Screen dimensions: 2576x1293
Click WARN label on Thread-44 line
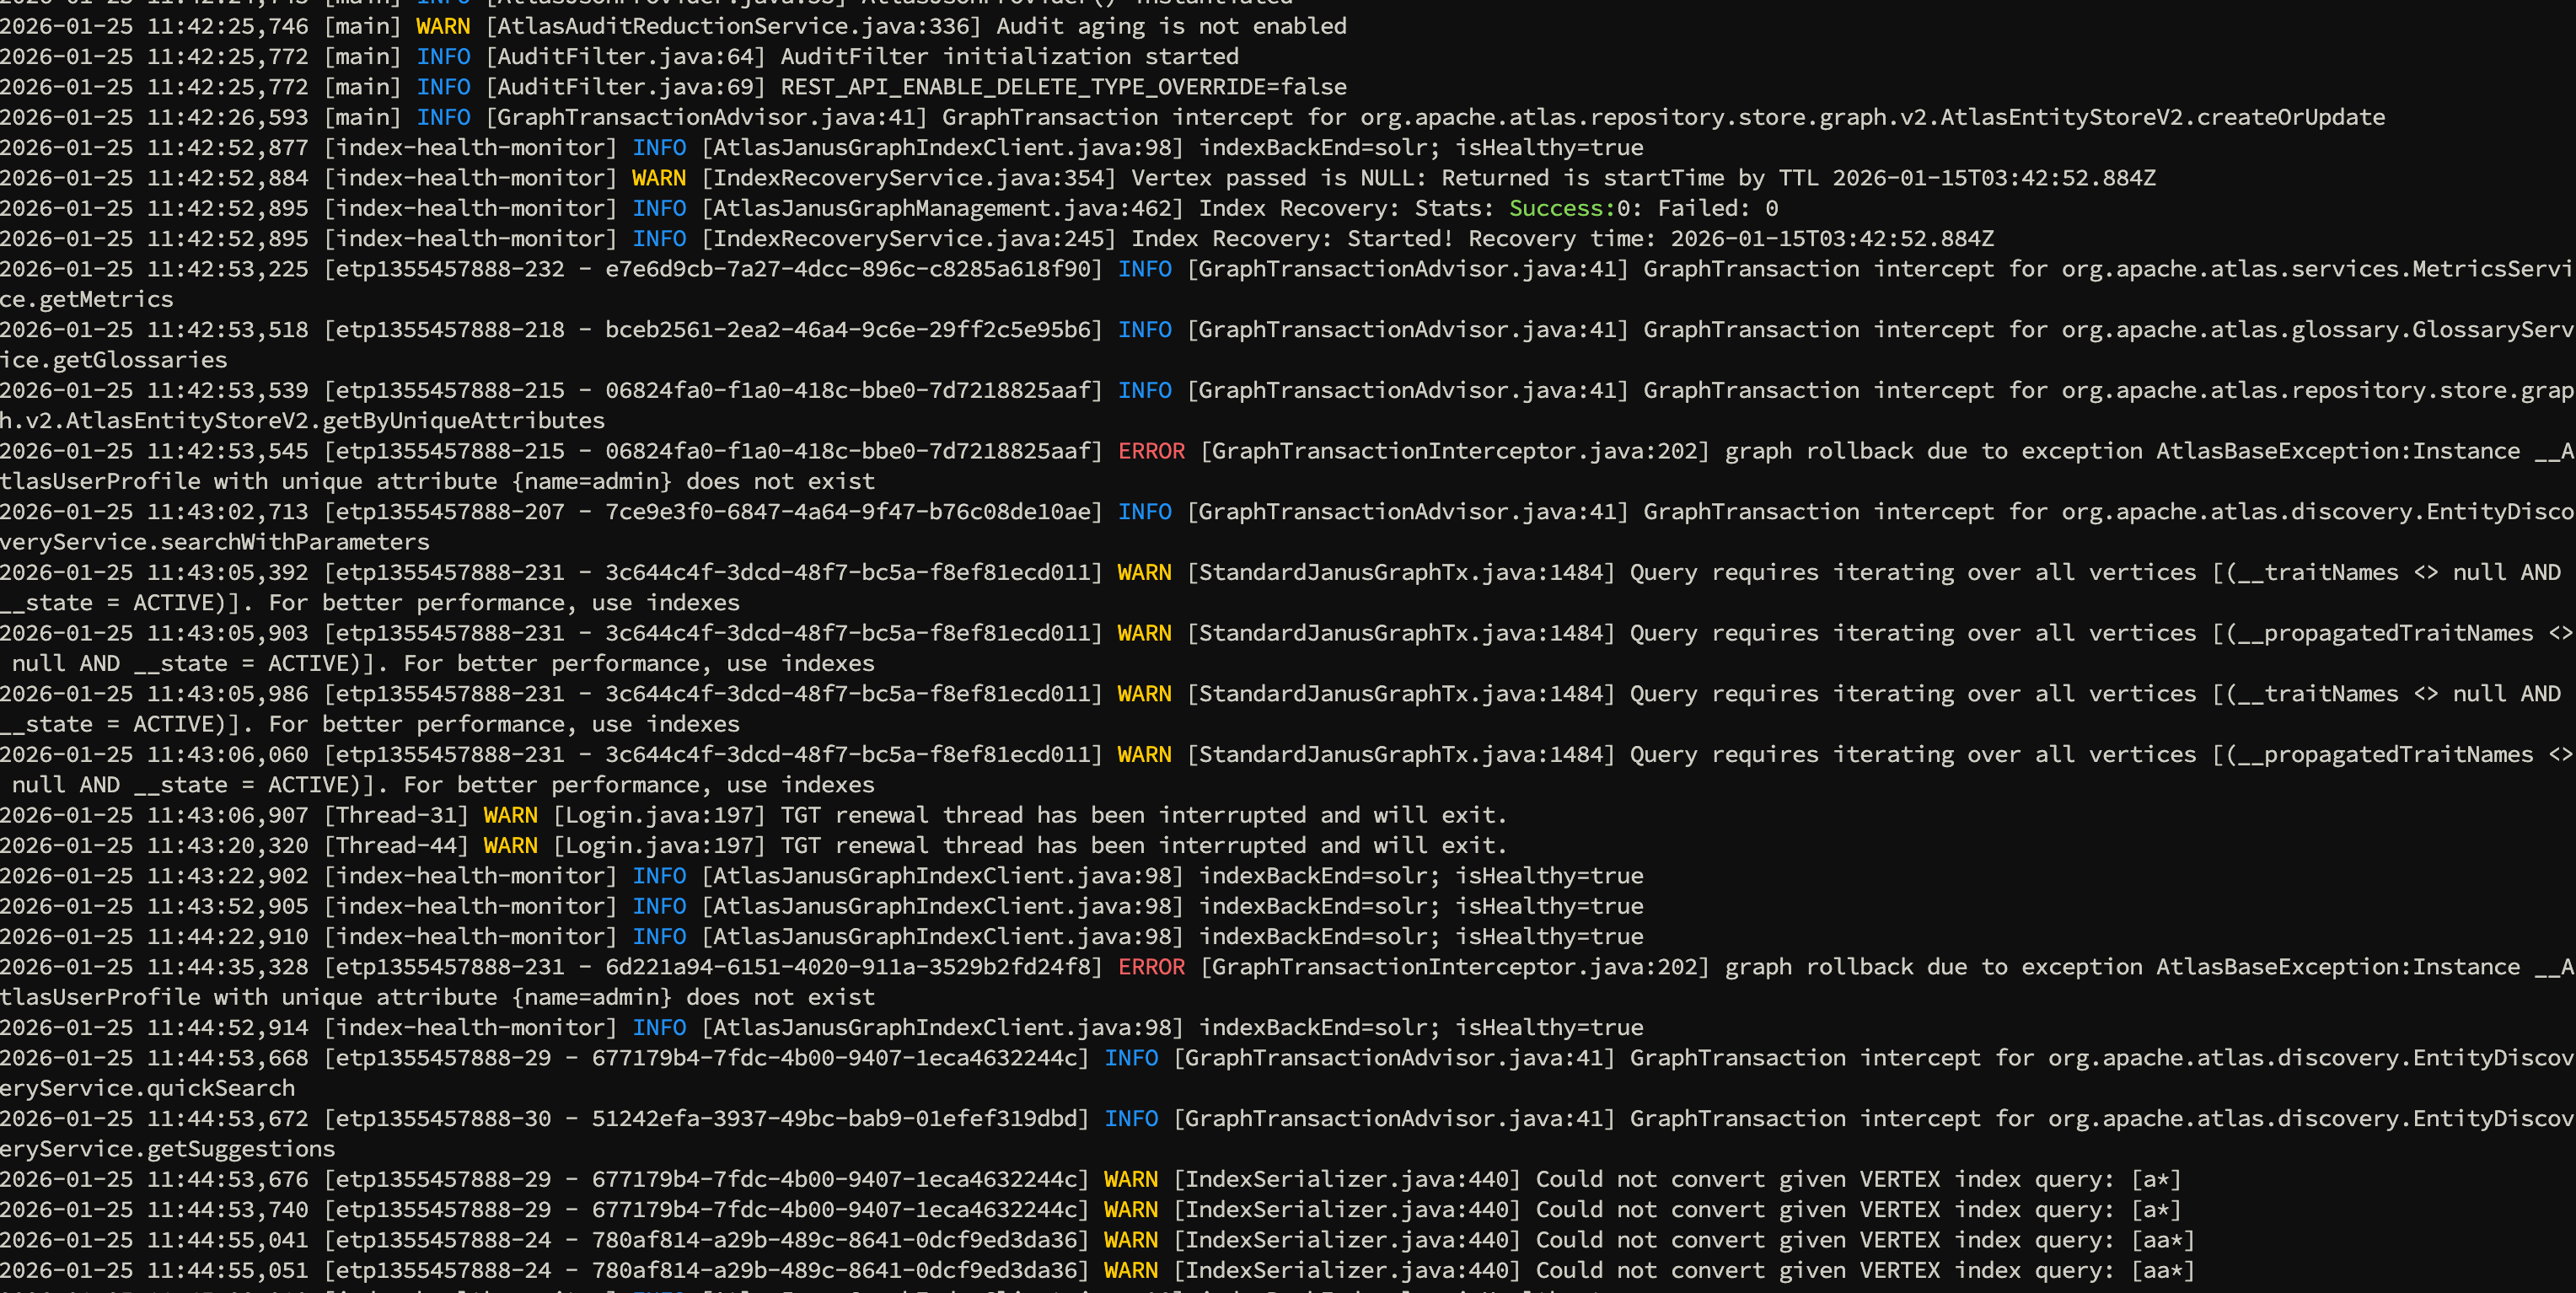tap(510, 845)
